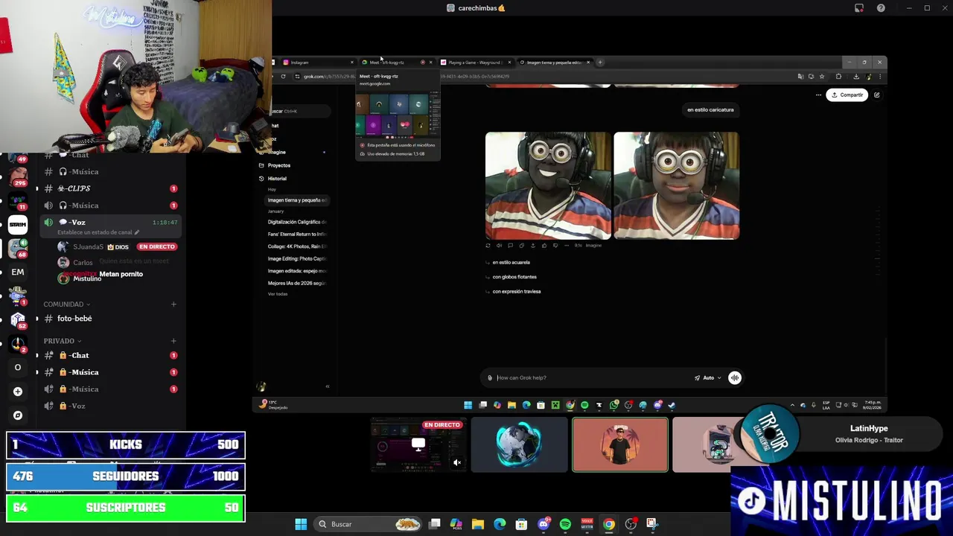Reload the grok.com page
953x536 pixels.
283,76
